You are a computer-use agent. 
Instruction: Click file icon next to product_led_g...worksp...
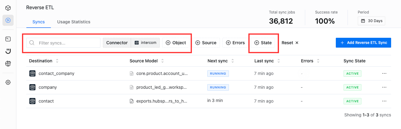[x=132, y=88]
